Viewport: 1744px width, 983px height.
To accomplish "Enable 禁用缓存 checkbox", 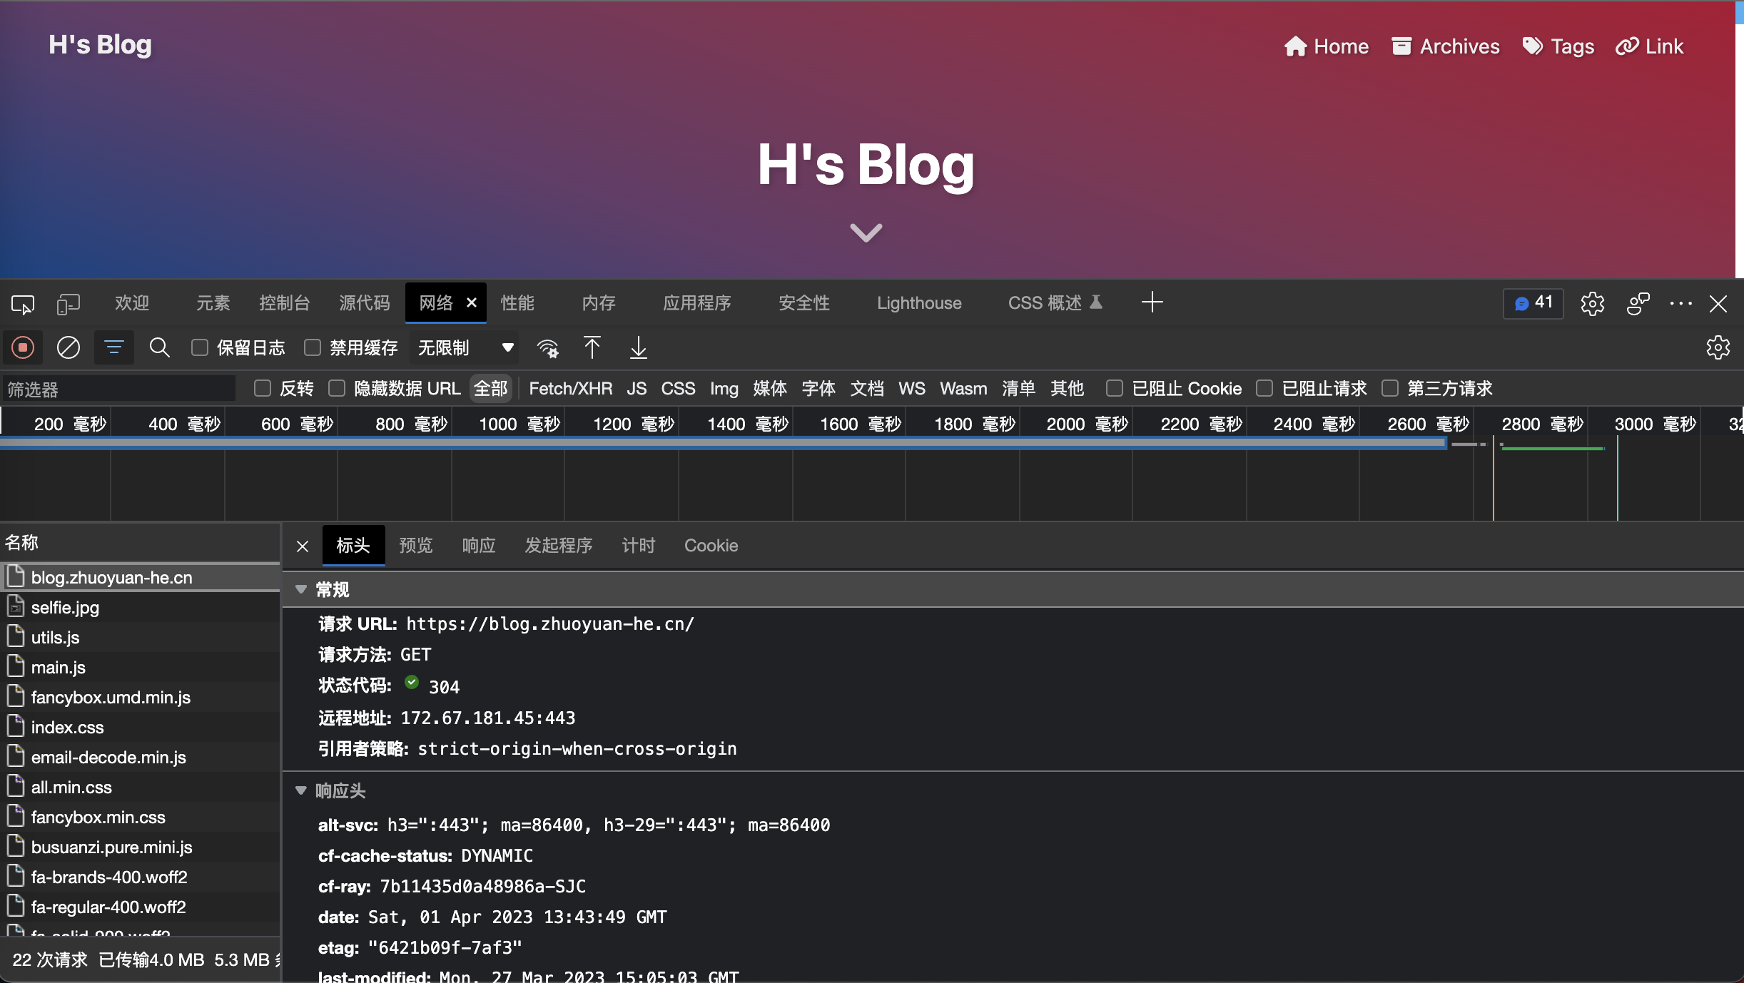I will (x=313, y=347).
